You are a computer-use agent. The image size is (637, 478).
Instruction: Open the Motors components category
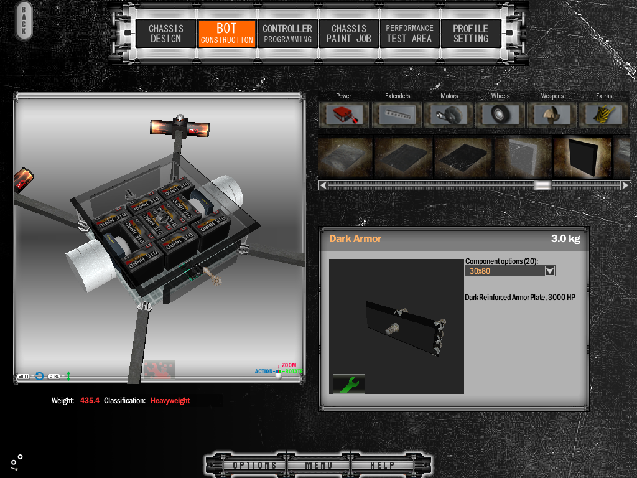coord(449,115)
